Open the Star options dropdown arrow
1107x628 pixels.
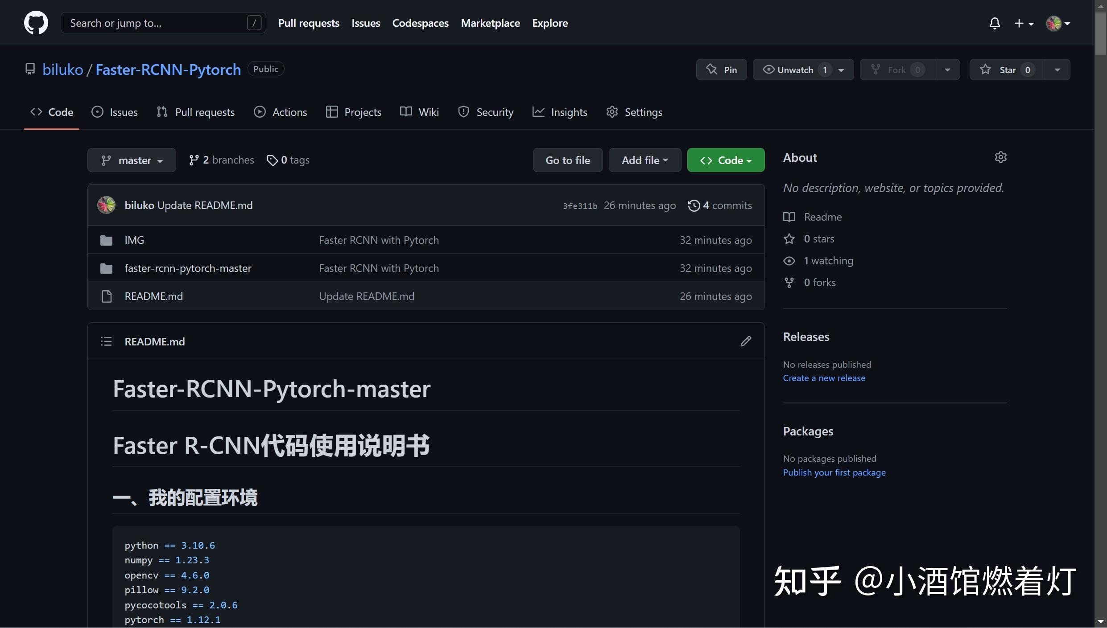coord(1057,70)
